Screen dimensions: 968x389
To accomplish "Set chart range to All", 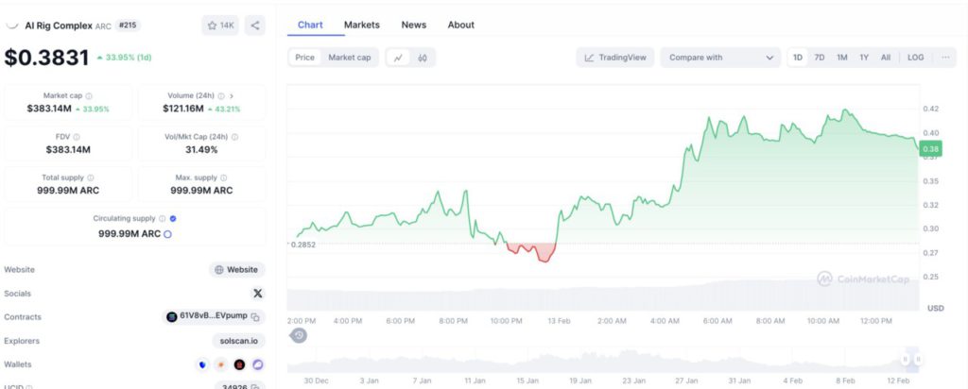I will [886, 58].
